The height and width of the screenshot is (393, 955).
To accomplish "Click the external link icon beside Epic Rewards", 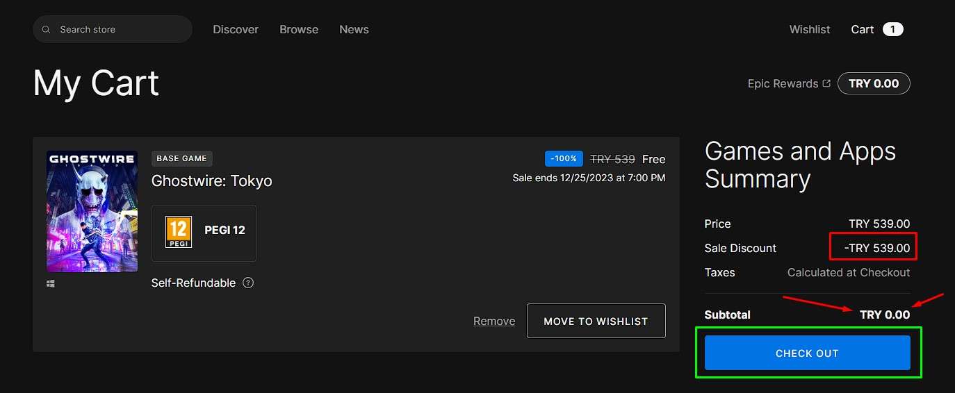I will click(x=826, y=83).
